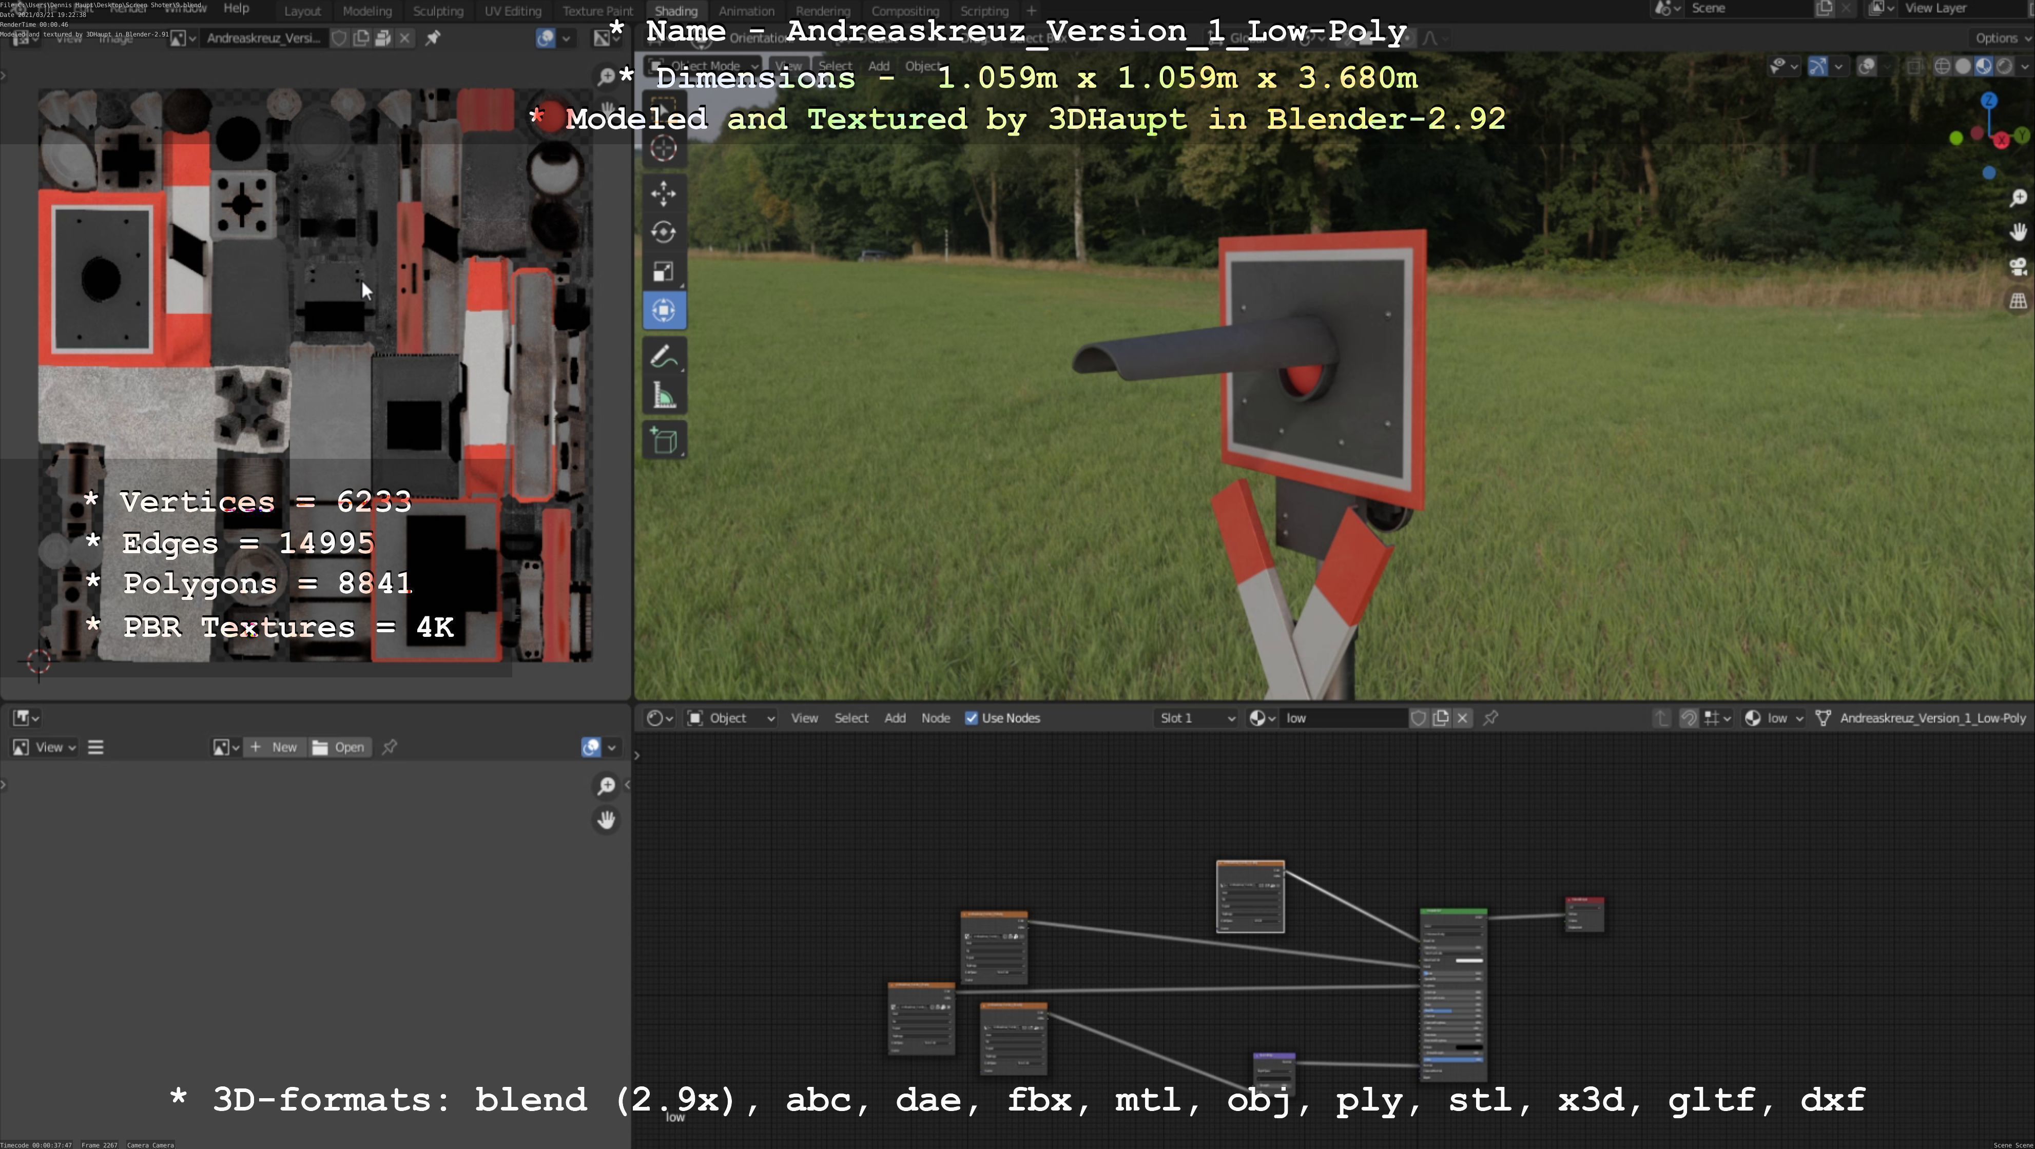Click the new material copy icon beside low
This screenshot has width=2035, height=1149.
click(1440, 718)
